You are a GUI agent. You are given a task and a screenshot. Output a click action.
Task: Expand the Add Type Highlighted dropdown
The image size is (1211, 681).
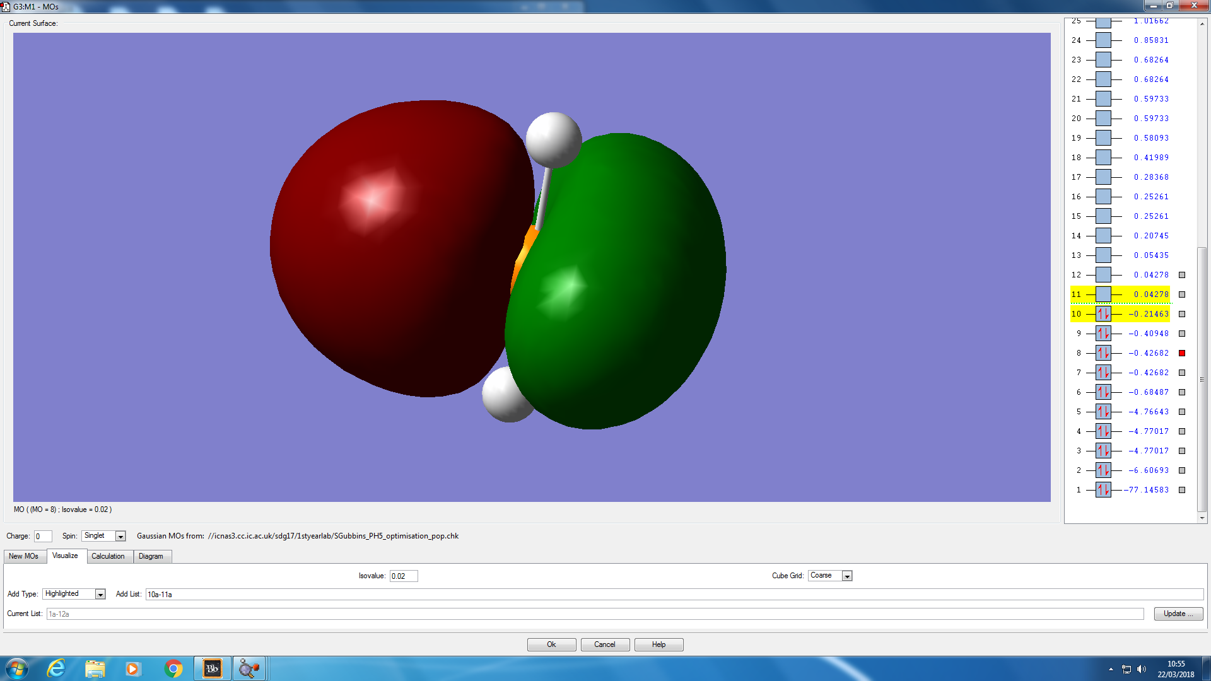coord(100,595)
